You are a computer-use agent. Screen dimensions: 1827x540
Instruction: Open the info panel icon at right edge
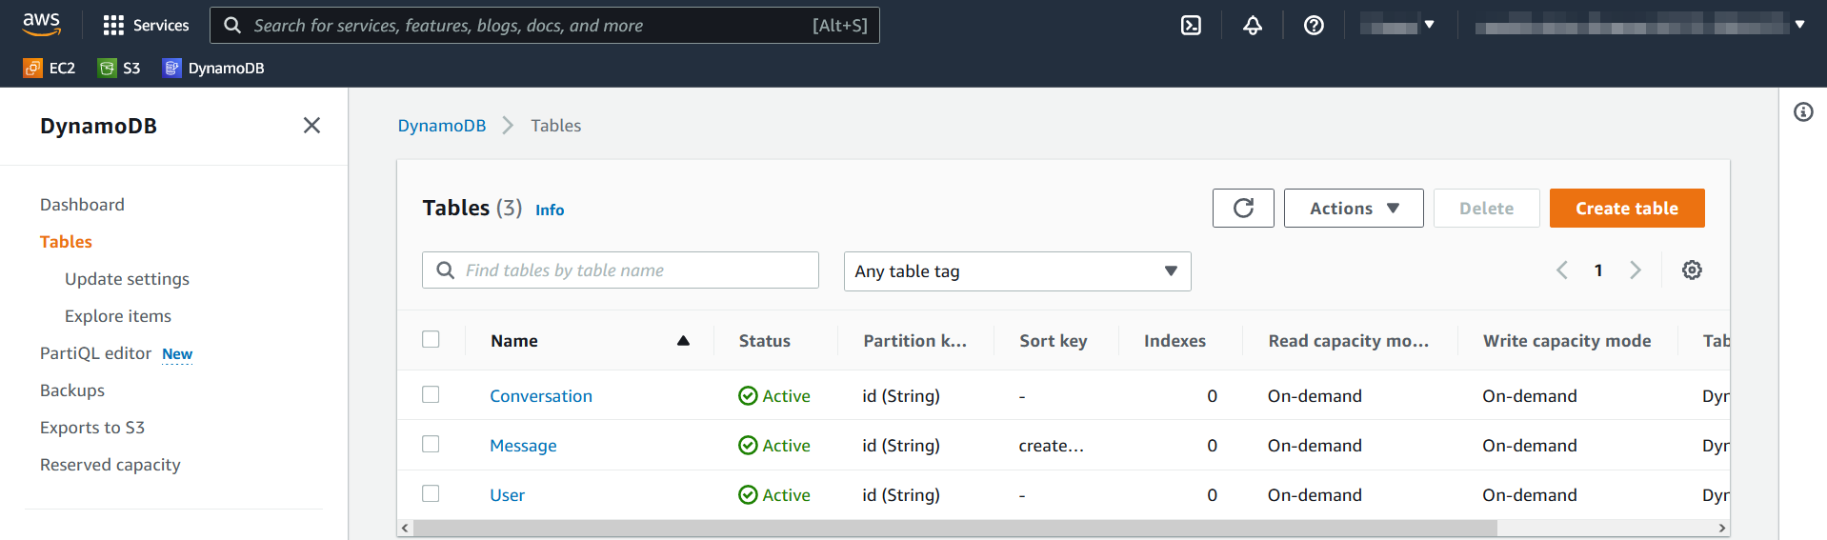[1803, 112]
